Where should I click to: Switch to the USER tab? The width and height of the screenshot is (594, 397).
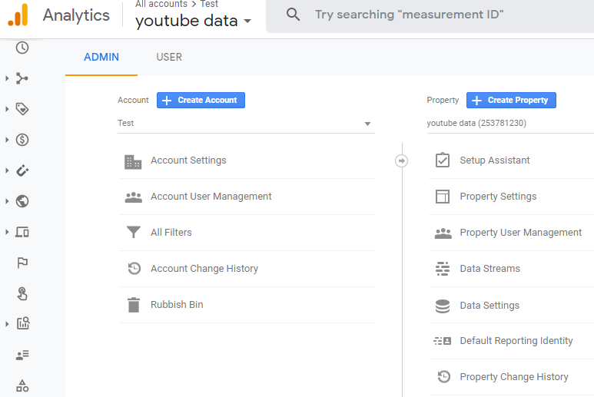pyautogui.click(x=169, y=57)
